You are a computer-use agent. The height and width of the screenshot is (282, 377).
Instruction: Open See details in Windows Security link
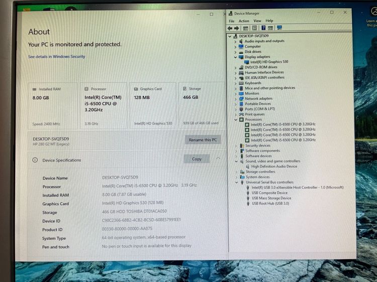(56, 57)
